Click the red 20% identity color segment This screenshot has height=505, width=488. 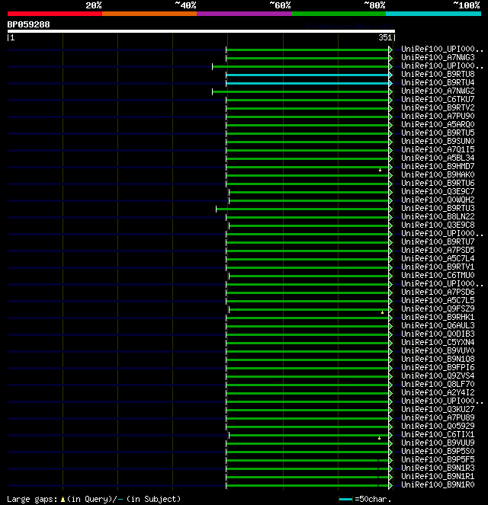coord(55,14)
